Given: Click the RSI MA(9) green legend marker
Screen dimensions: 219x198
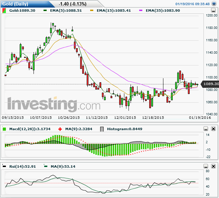Looking at the screenshot, I should pos(46,166).
